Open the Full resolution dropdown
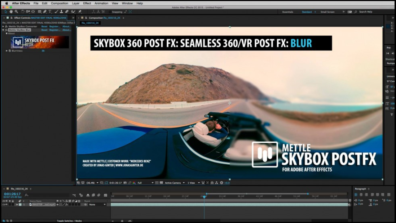This screenshot has height=223, width=396. pyautogui.click(x=145, y=183)
